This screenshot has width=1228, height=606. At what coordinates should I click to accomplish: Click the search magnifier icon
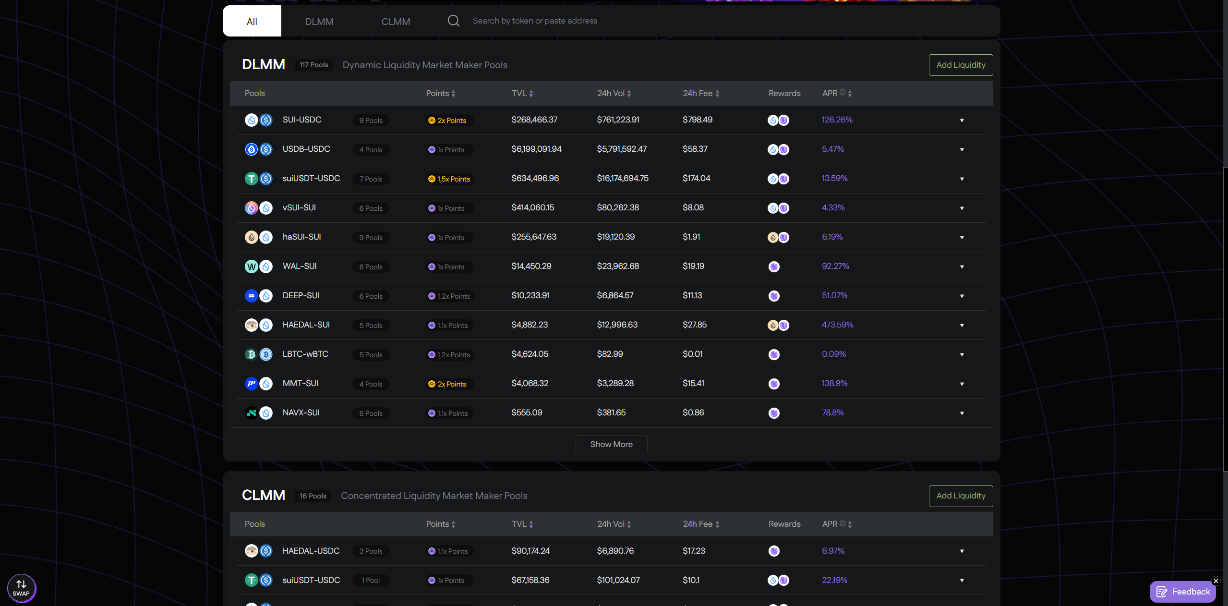point(453,21)
